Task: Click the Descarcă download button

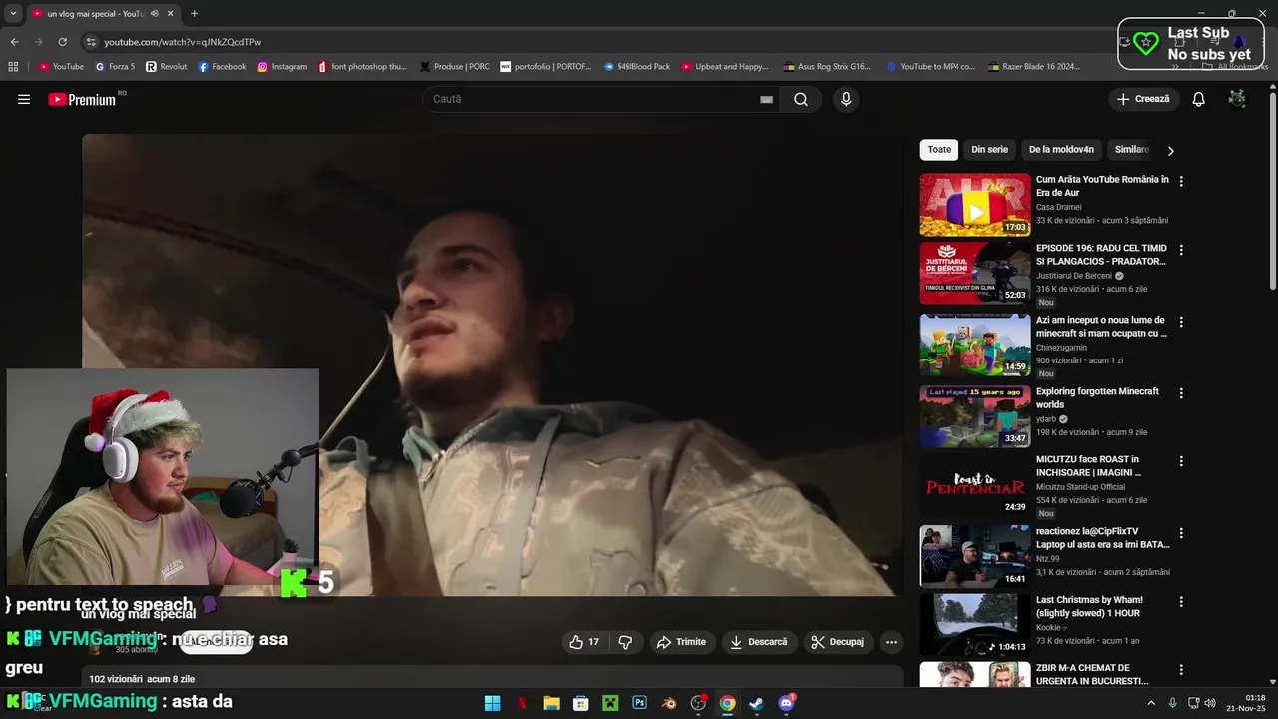Action: [x=759, y=642]
